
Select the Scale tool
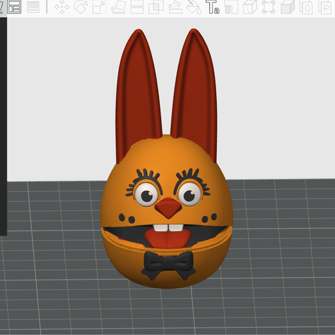pos(99,7)
